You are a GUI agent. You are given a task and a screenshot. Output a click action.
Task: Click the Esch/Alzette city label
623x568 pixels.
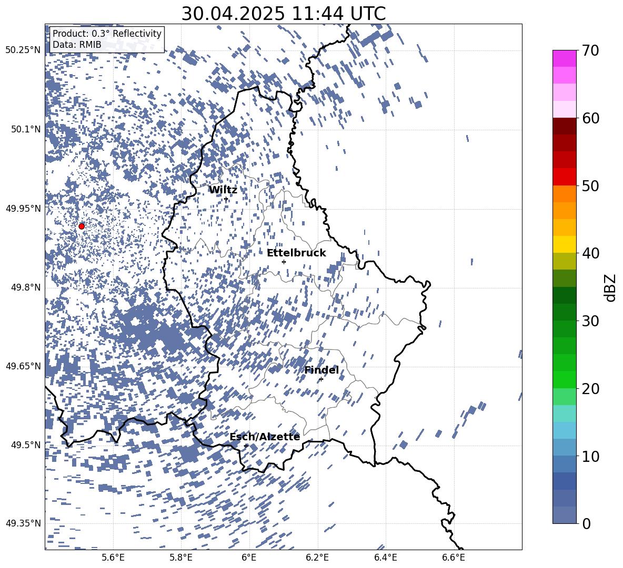[x=265, y=437]
